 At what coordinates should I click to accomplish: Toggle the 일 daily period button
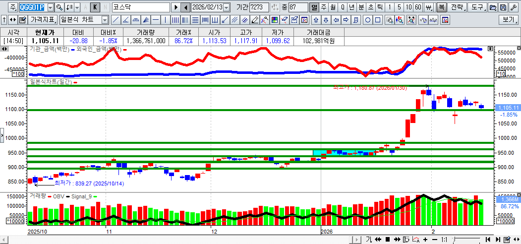314,7
